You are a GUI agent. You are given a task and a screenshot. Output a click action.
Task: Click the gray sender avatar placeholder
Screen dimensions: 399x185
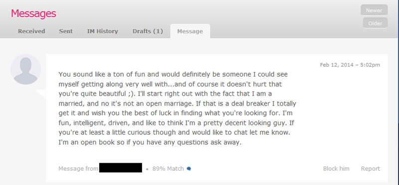[26, 69]
